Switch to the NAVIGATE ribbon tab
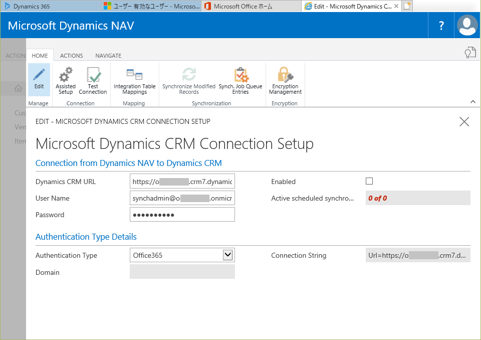481x340 pixels. pos(108,56)
